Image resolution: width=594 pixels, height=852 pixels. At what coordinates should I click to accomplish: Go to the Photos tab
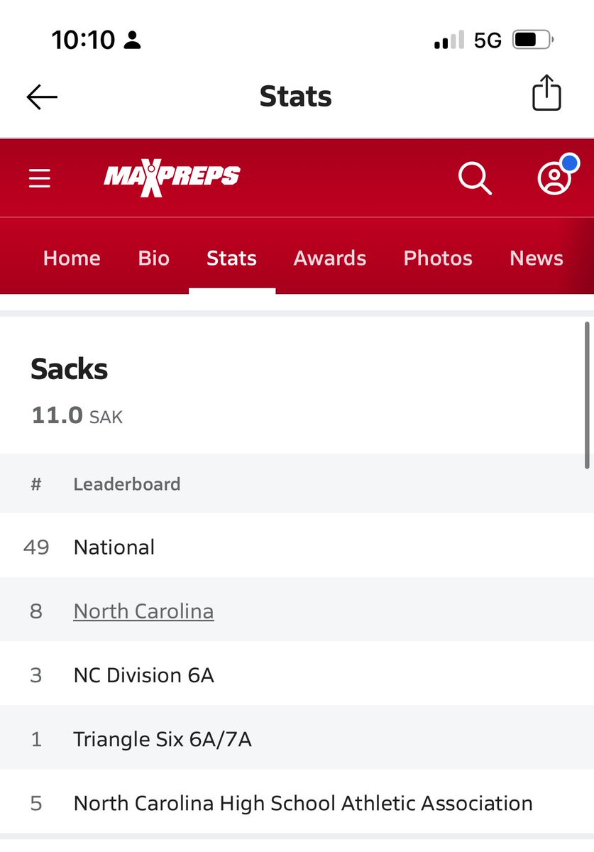438,258
